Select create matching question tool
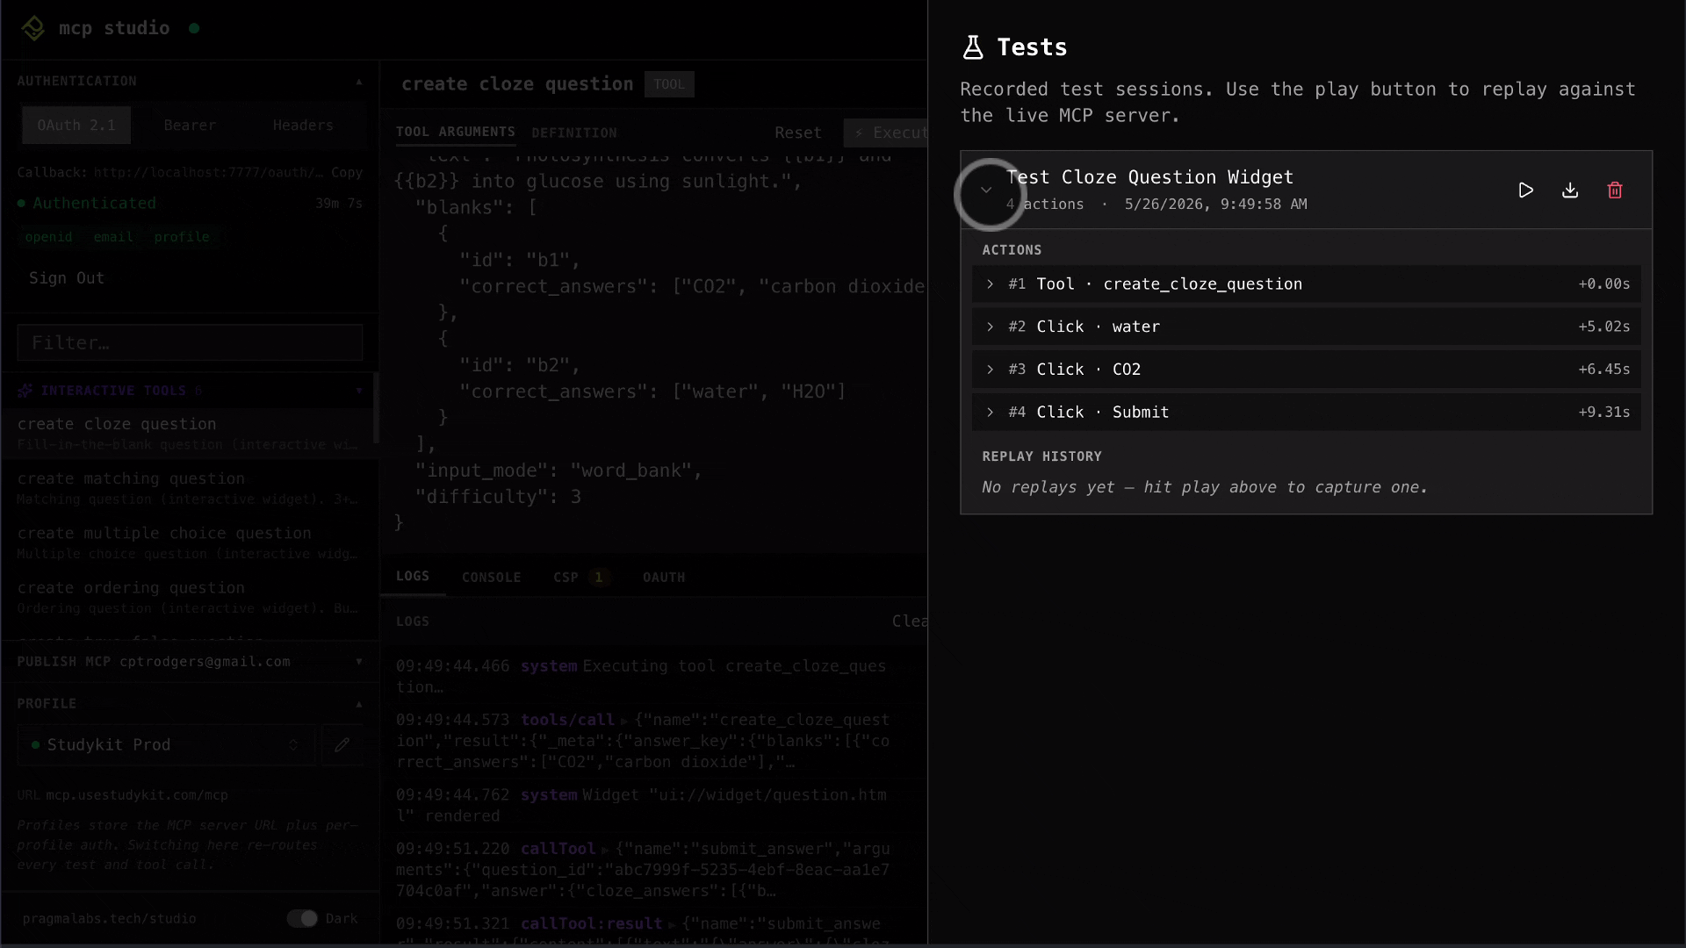This screenshot has height=948, width=1686. (188, 488)
